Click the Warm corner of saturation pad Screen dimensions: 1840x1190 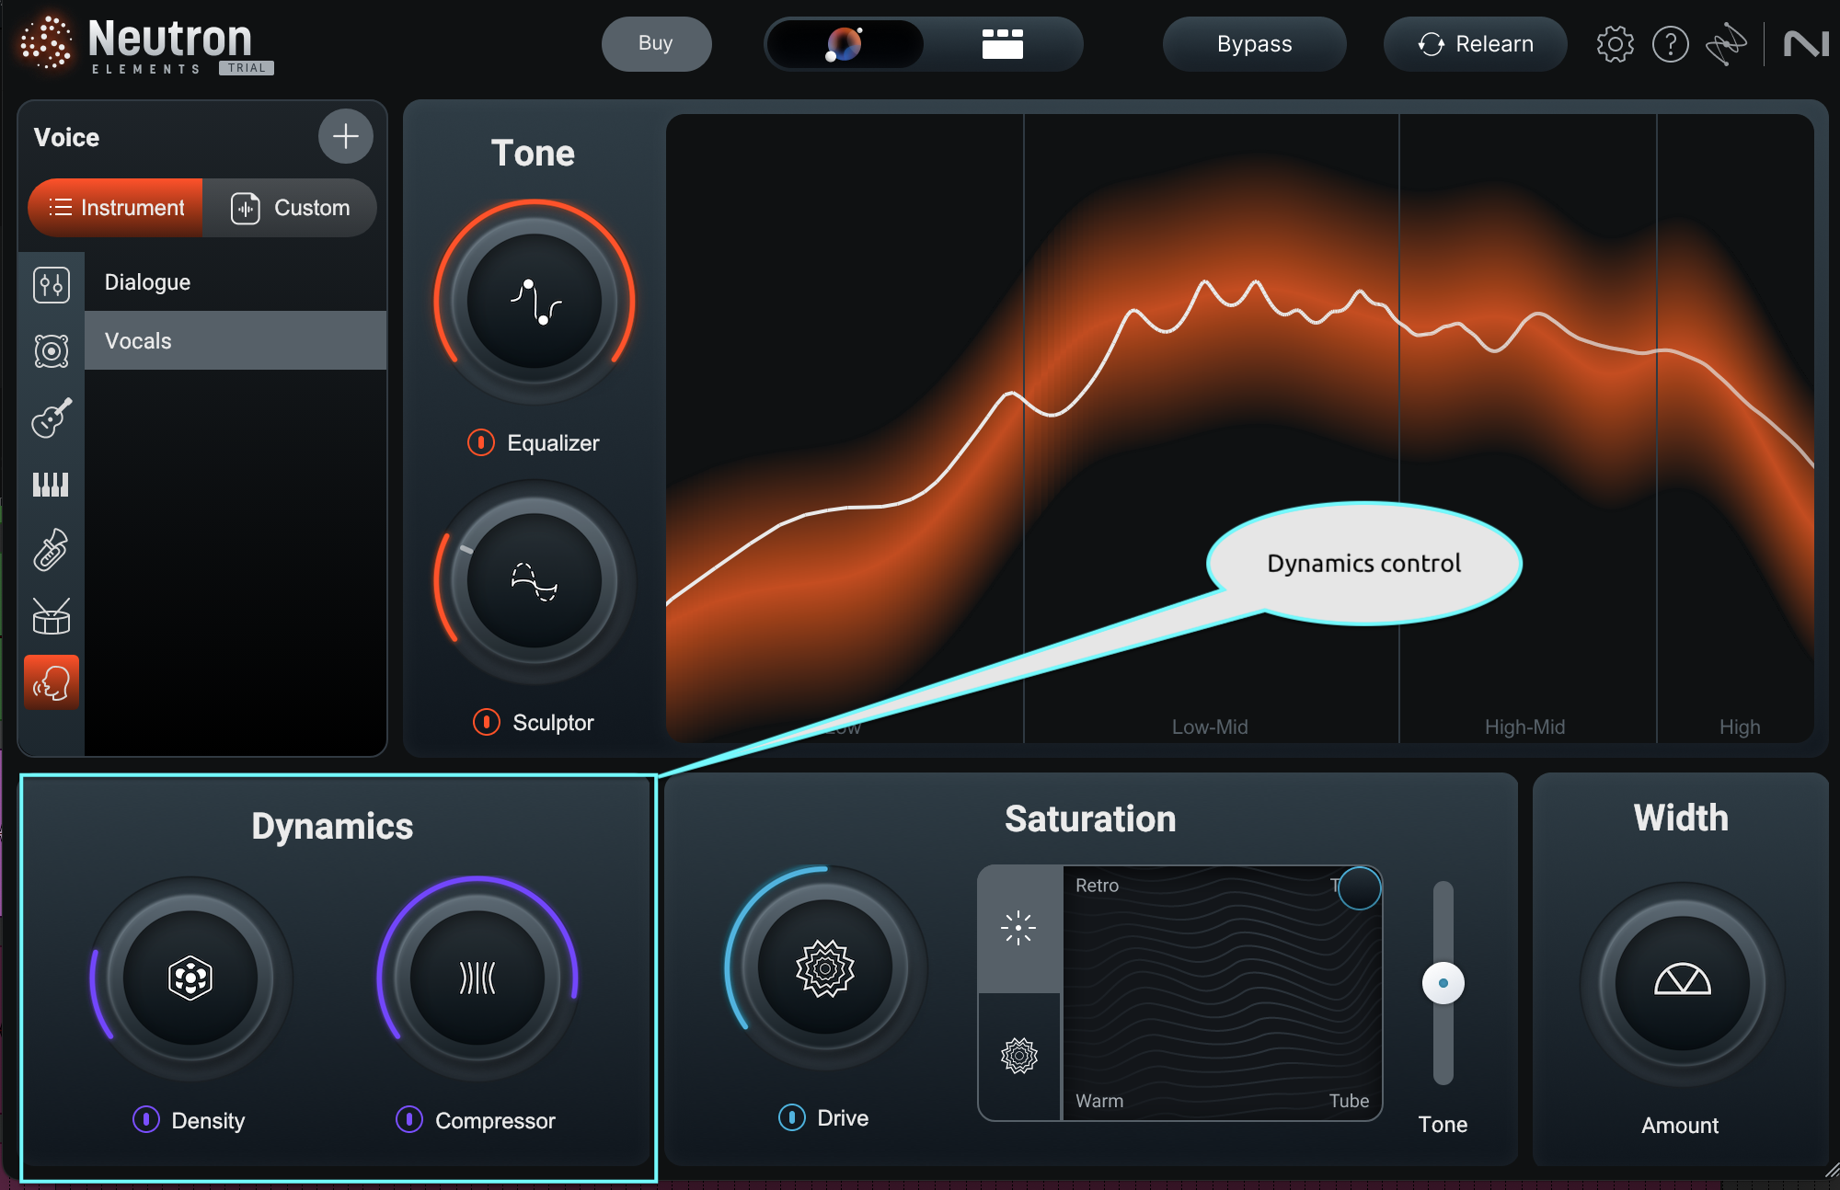point(1099,1101)
